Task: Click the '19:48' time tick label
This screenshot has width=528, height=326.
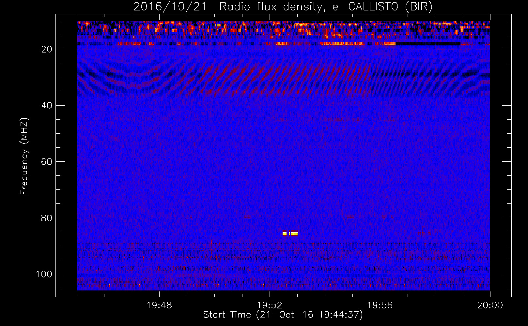Action: (x=160, y=305)
